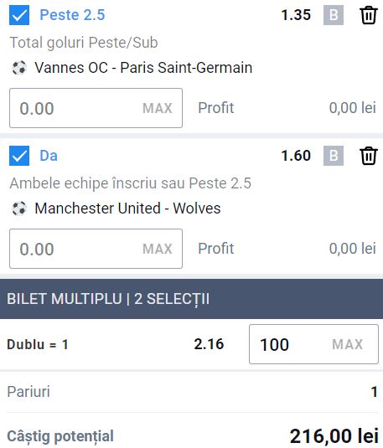Remove the Manchester United - Wolves selection via trash icon
Screen dimensions: 383x448
pos(369,156)
